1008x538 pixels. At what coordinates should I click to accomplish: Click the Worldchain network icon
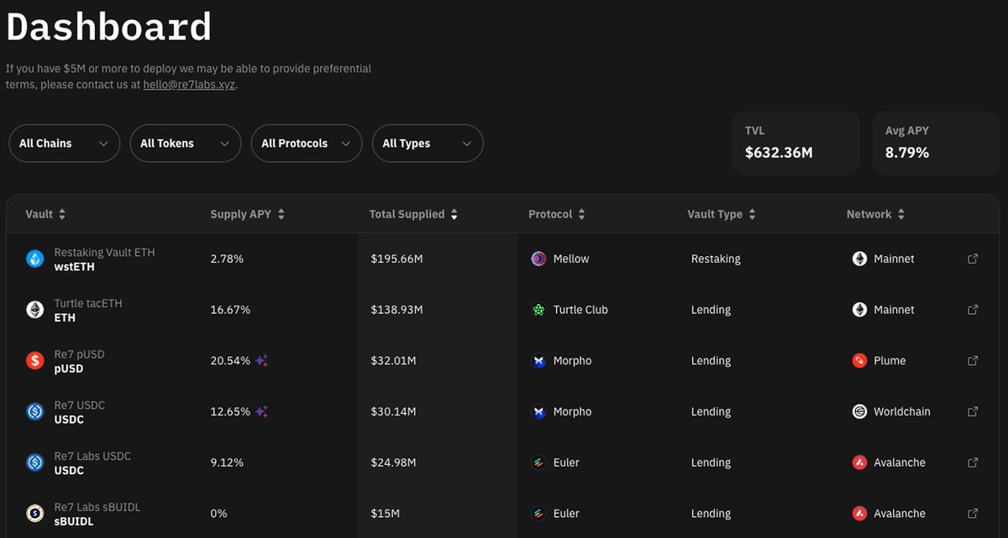tap(859, 411)
